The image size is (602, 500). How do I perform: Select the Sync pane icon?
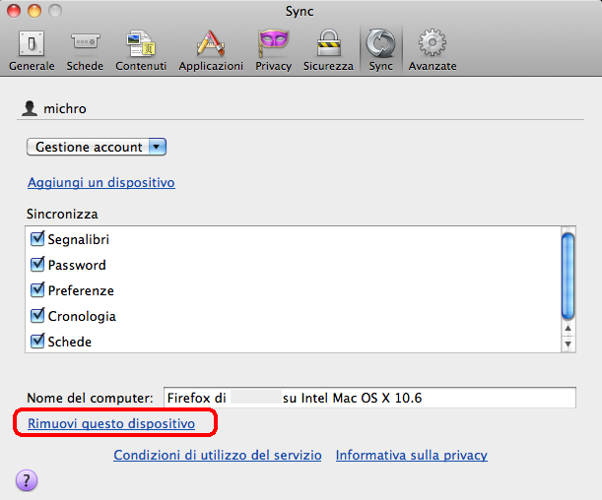click(x=380, y=51)
